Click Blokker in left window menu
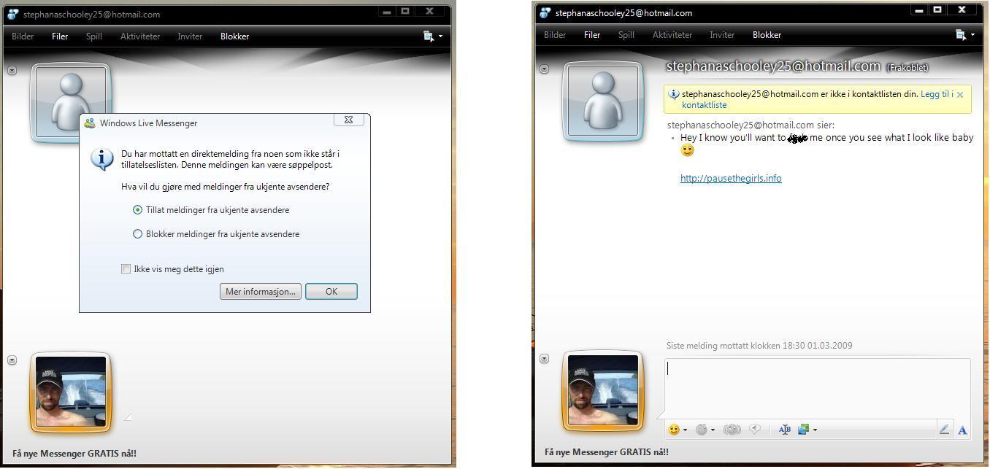 click(x=235, y=36)
